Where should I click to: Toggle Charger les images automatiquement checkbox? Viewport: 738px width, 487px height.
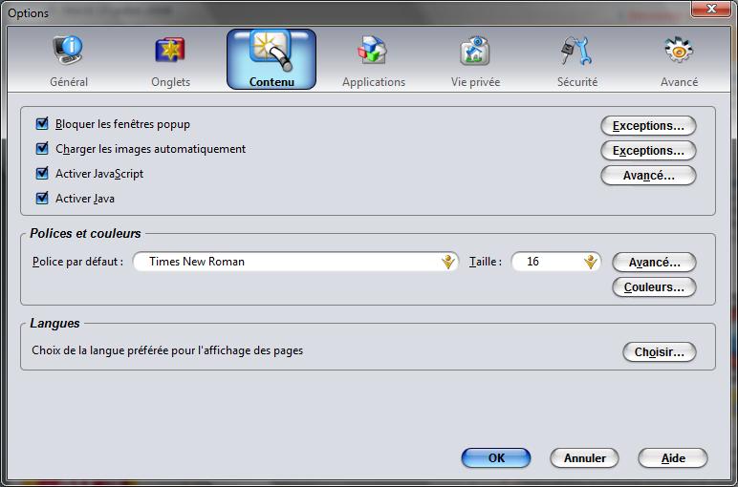pyautogui.click(x=42, y=149)
